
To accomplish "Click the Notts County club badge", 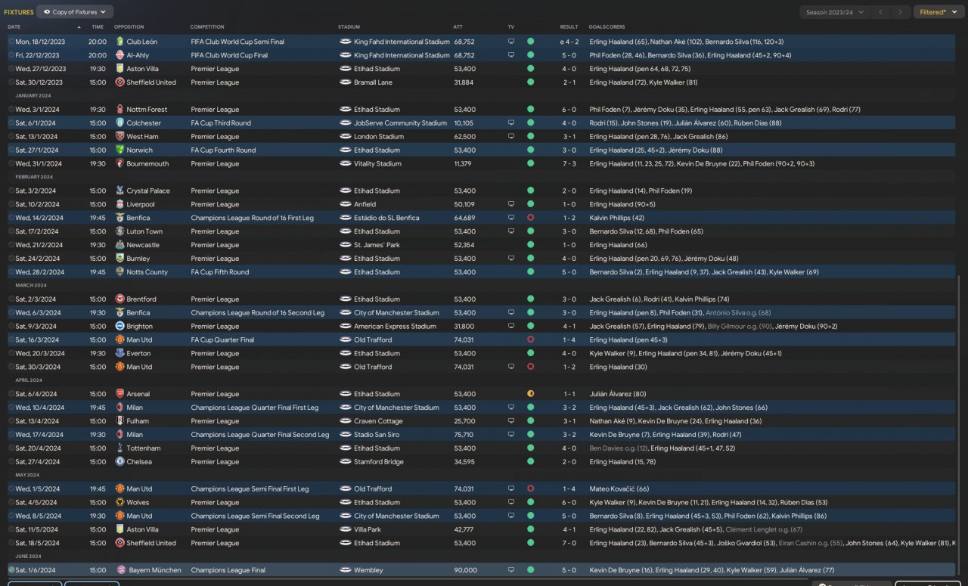I will coord(119,272).
